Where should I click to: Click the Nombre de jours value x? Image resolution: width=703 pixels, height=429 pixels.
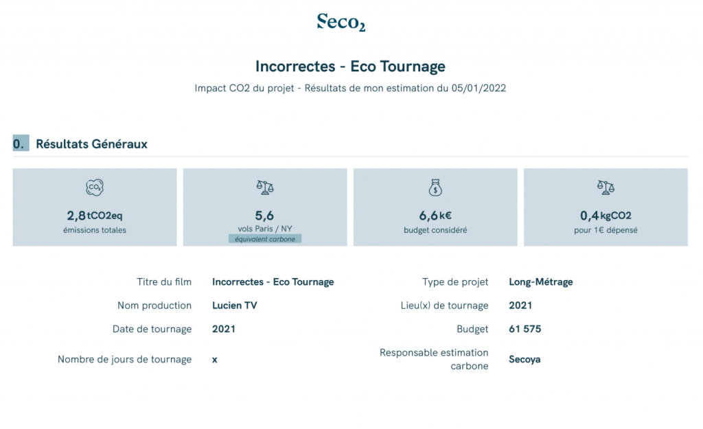pyautogui.click(x=215, y=360)
